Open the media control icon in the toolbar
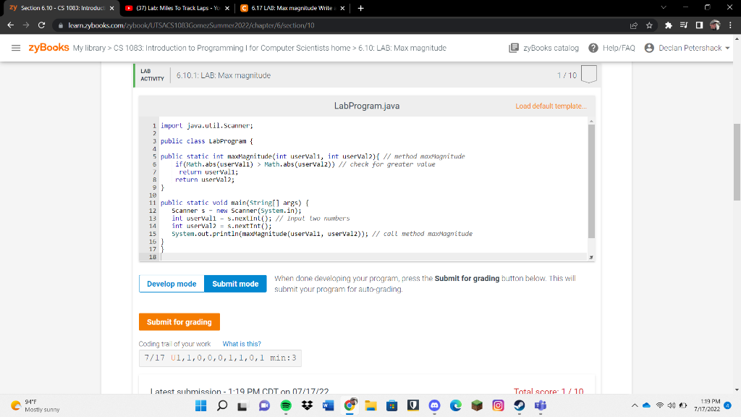The height and width of the screenshot is (417, 741). click(x=684, y=25)
